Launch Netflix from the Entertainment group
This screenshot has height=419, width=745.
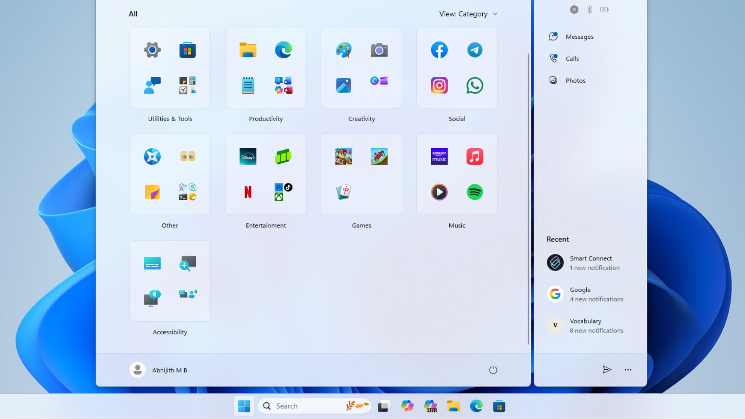point(248,192)
